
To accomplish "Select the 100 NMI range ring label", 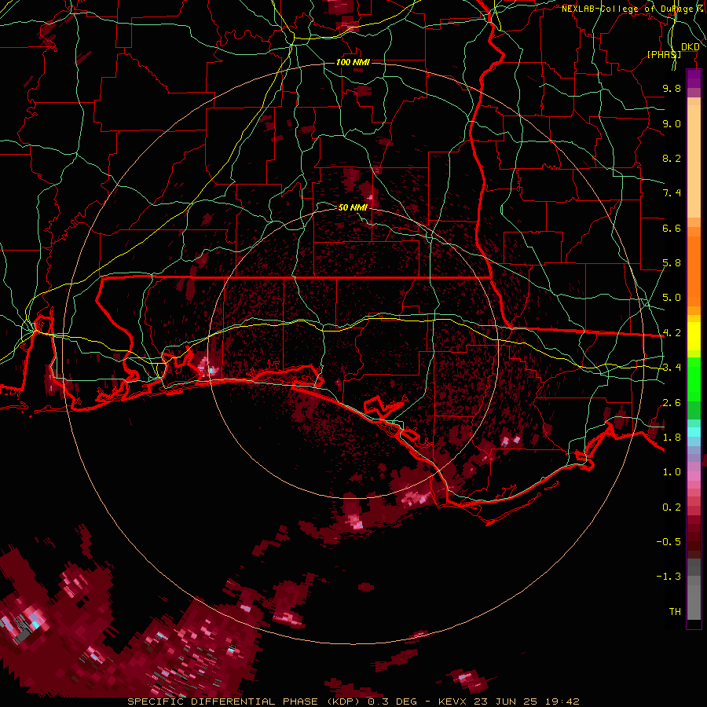I will coord(353,62).
